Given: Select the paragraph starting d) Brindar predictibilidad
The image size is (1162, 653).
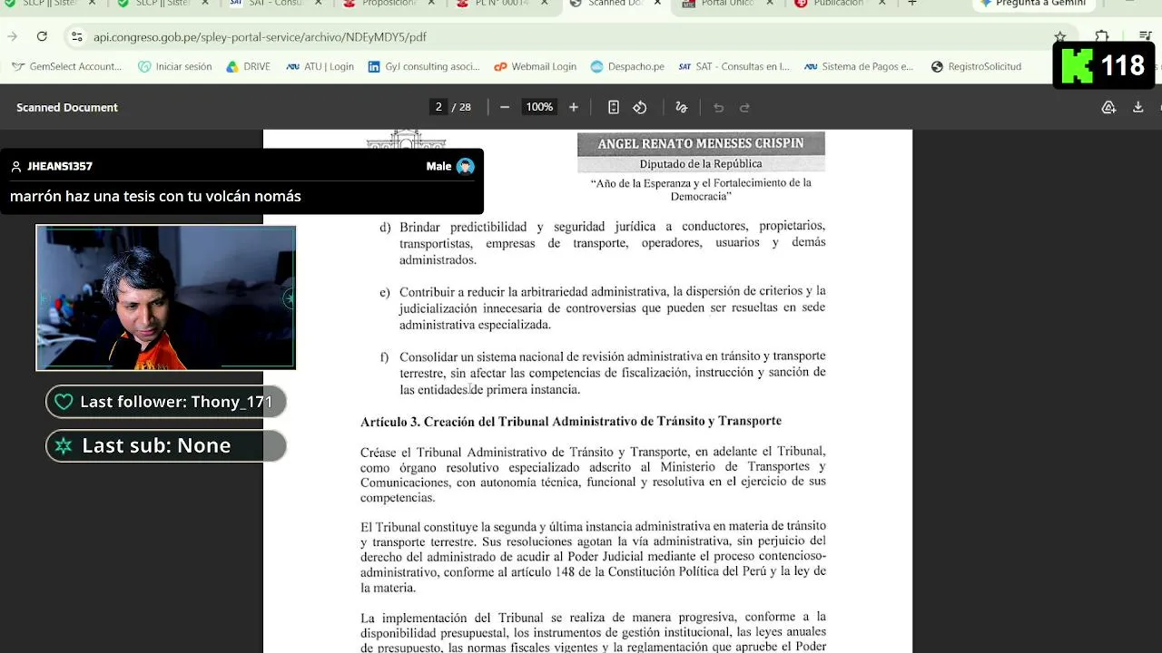Looking at the screenshot, I should click(603, 243).
